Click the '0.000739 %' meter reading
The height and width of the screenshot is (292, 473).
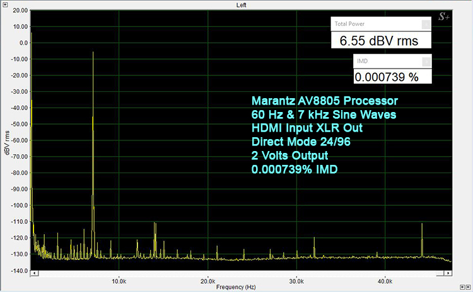tap(387, 77)
